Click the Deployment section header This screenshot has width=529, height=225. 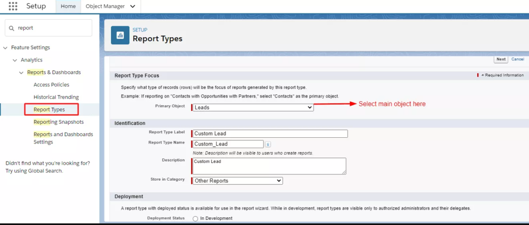click(129, 197)
